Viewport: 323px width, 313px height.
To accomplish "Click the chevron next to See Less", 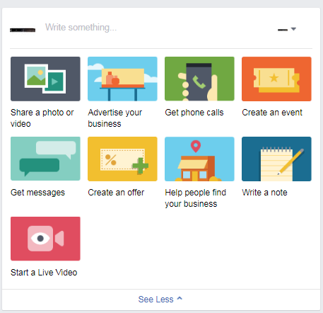I will click(180, 298).
